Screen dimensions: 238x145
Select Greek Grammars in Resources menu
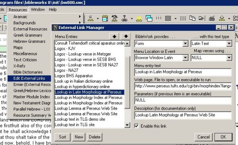[x=28, y=35]
